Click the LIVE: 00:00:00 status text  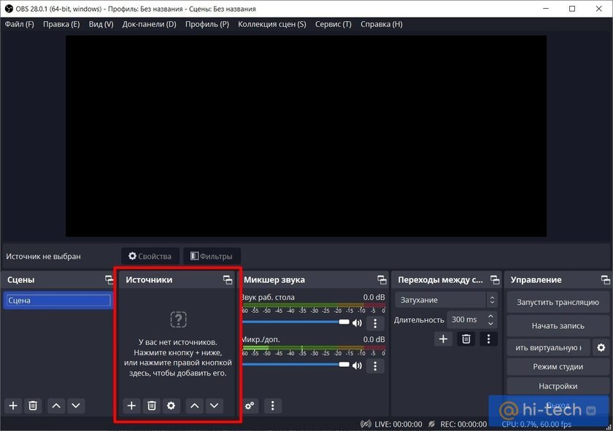pos(398,424)
